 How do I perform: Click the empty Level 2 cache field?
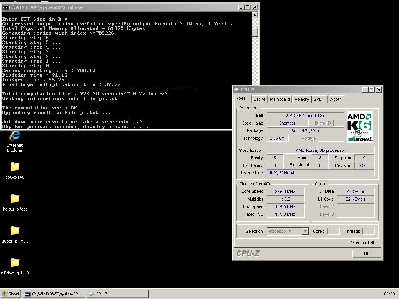(x=355, y=206)
